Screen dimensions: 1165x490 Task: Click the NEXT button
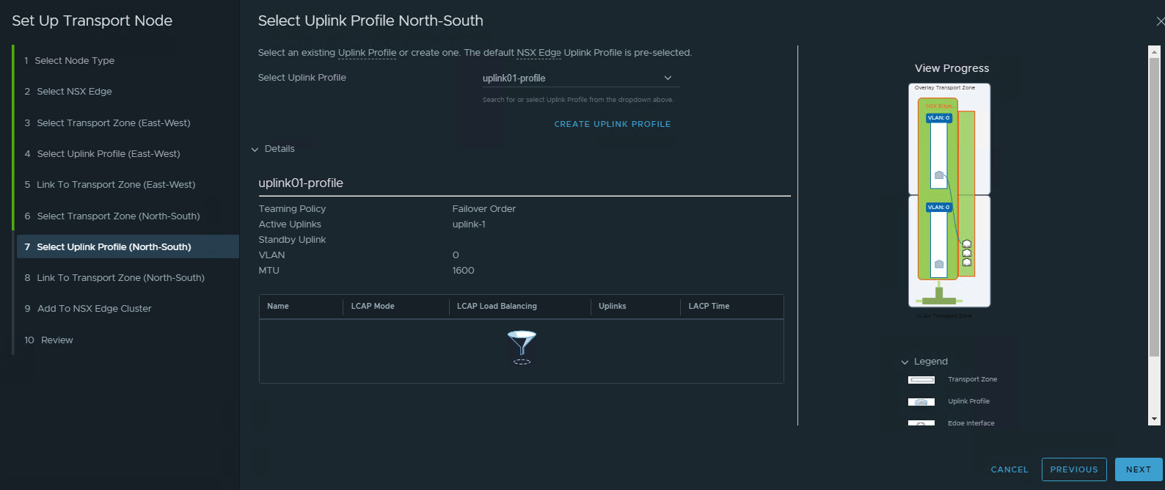click(x=1138, y=469)
